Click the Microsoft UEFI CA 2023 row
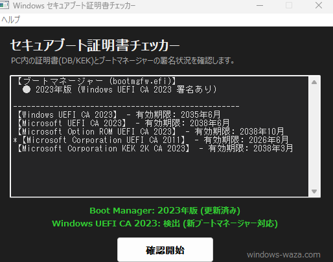 (124, 123)
